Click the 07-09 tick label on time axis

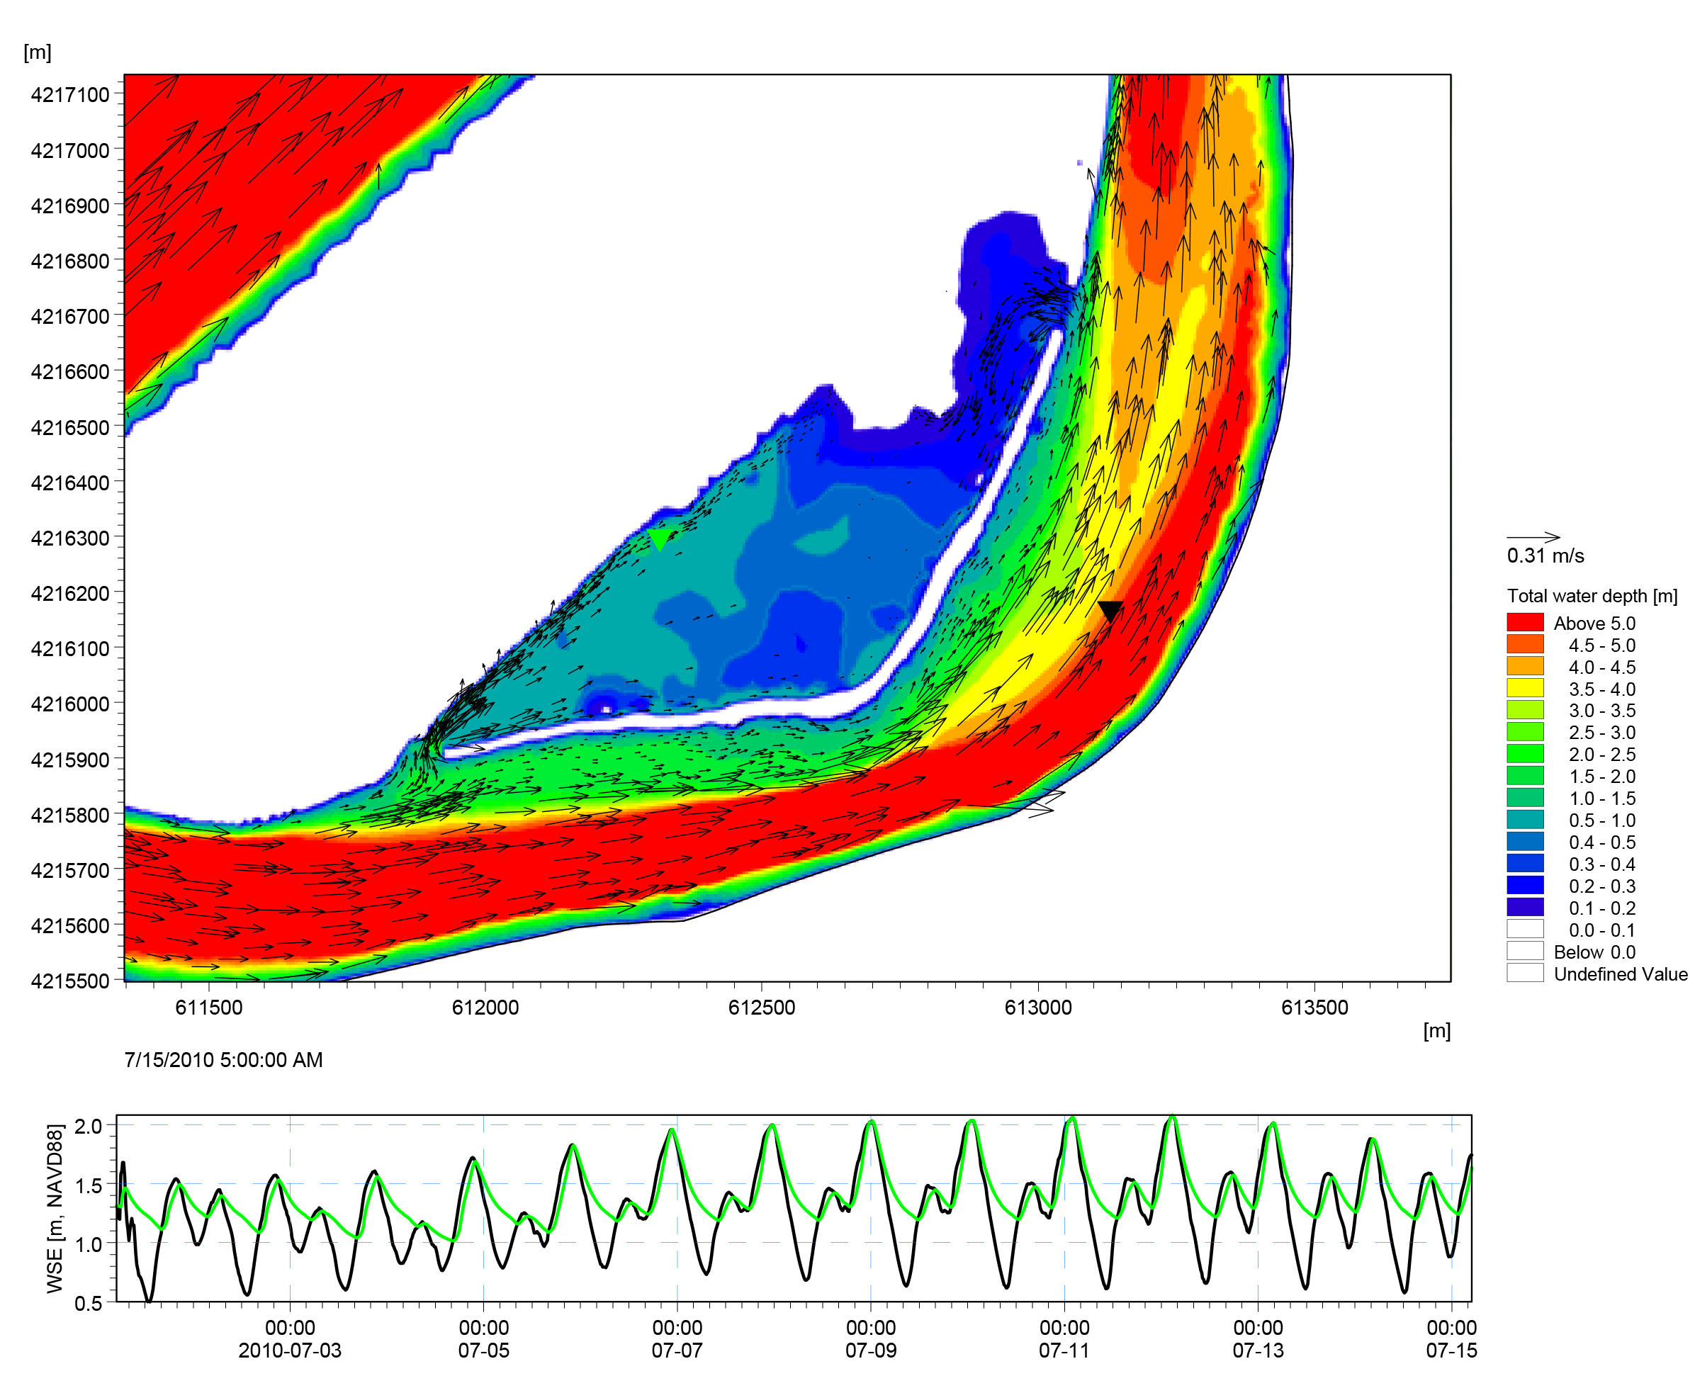871,1350
